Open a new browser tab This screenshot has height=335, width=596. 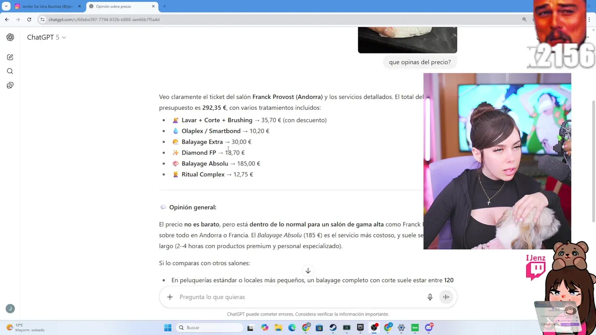[164, 7]
